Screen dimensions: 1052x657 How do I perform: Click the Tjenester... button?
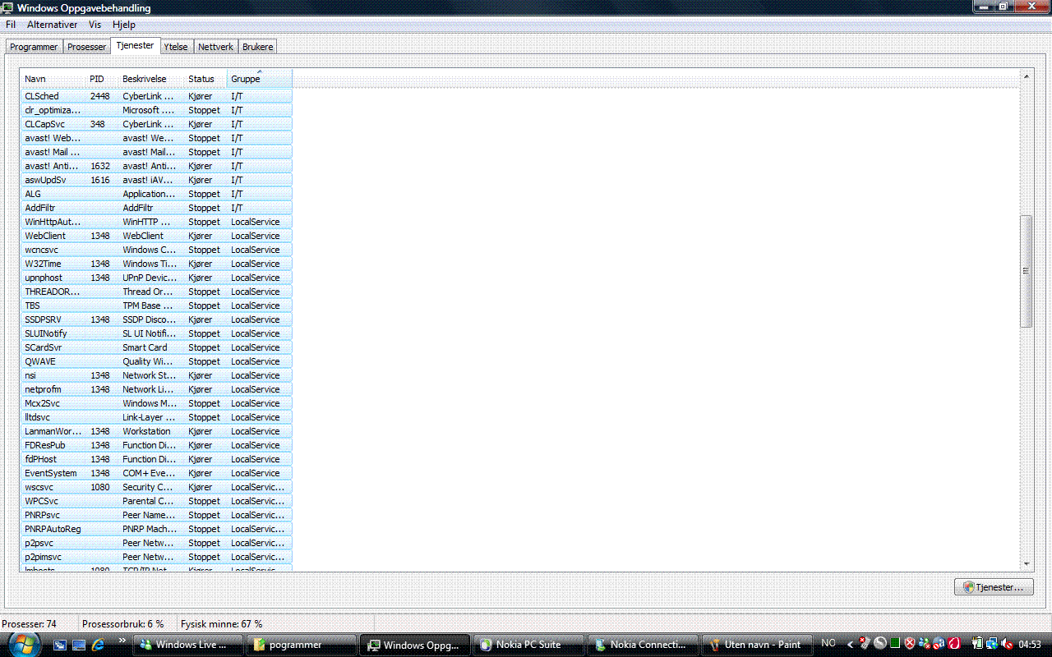pos(994,587)
